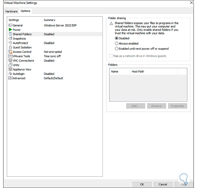Image resolution: width=197 pixels, height=188 pixels.
Task: Click Disabled summary for Shared Folders row
Action: [49, 34]
